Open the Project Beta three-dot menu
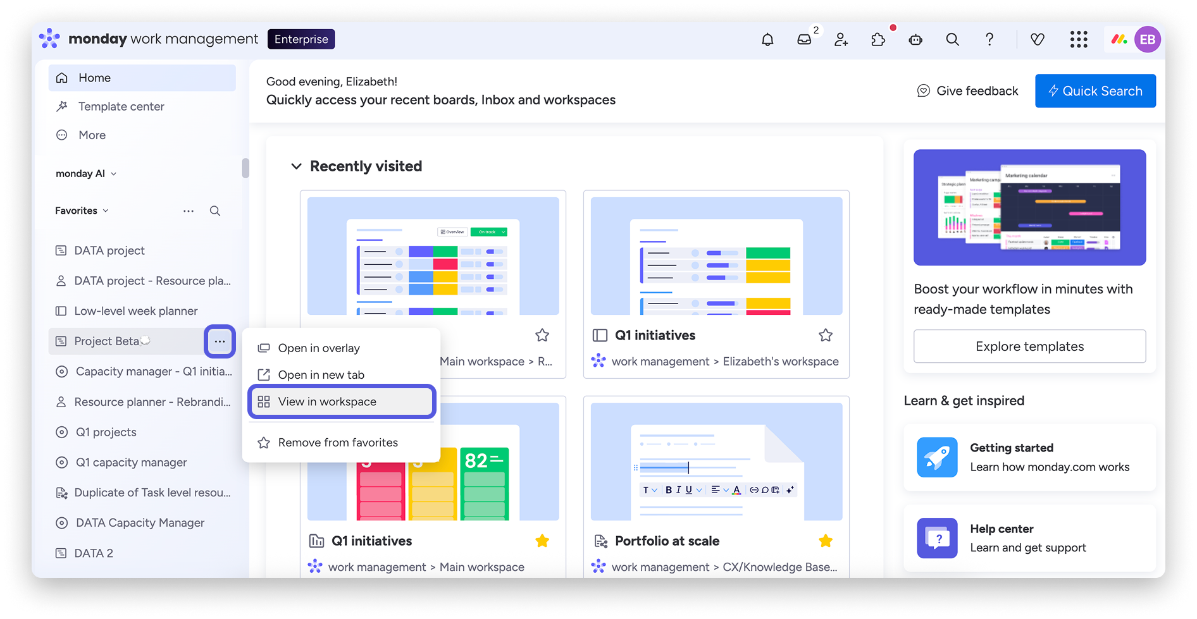Screen dimensions: 1197x619 click(x=220, y=341)
